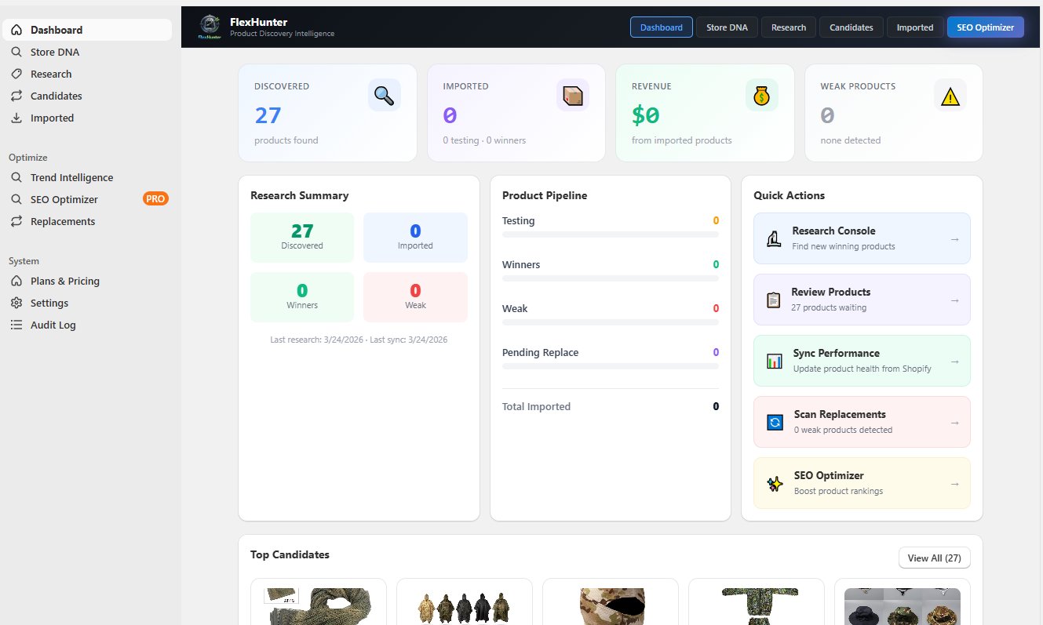Click the warning triangle on Weak Products card

pyautogui.click(x=950, y=95)
